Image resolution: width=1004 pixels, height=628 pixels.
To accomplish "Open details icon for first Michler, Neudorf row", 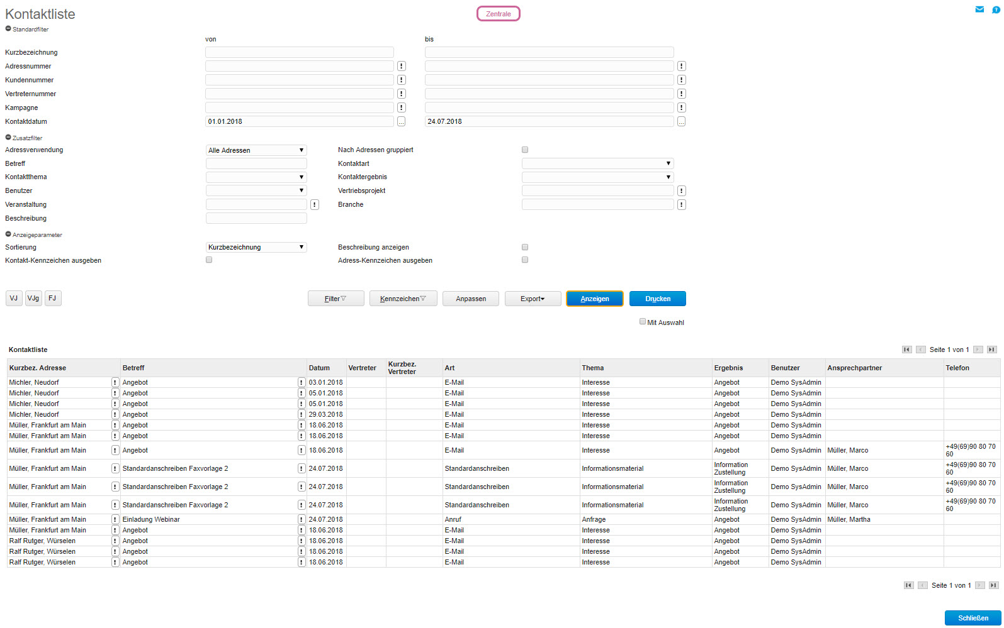I will pos(115,382).
